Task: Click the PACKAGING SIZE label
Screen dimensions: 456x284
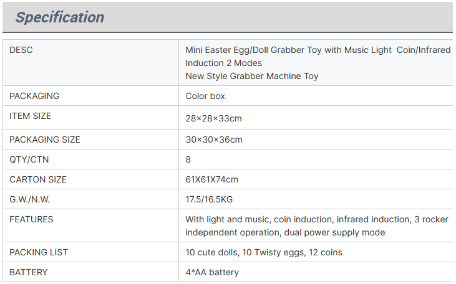Action: click(45, 140)
